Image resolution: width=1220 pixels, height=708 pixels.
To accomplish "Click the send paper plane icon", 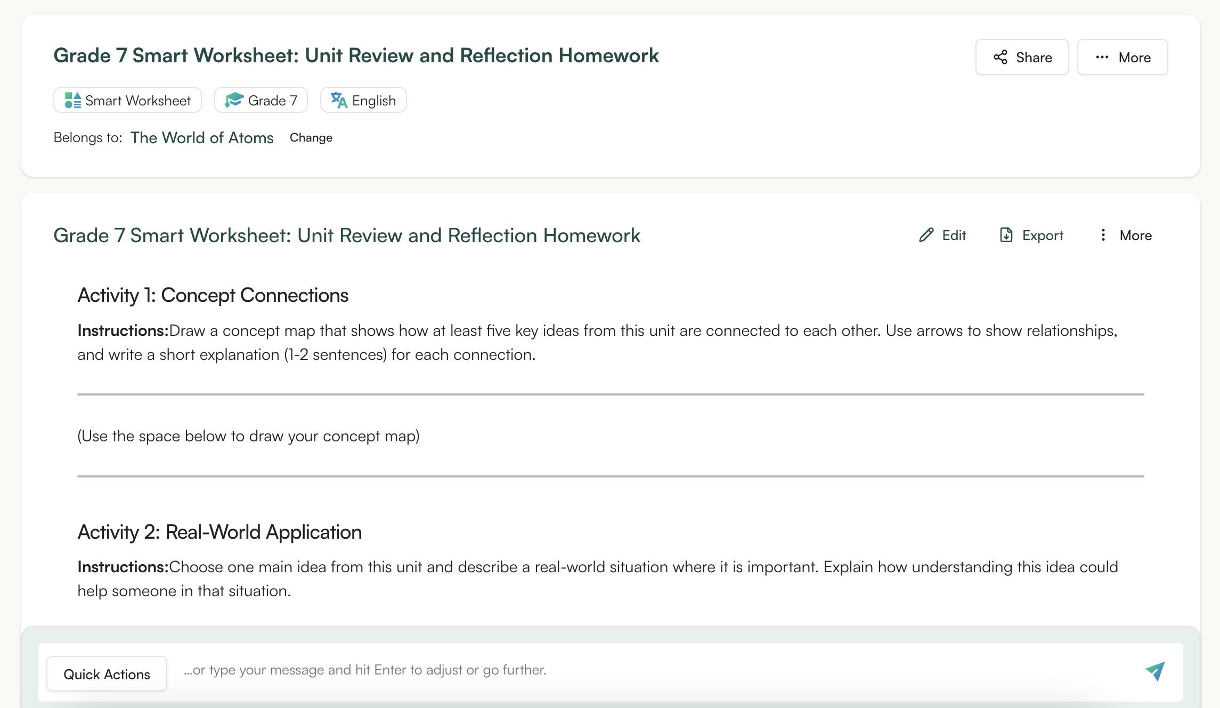I will [1154, 671].
